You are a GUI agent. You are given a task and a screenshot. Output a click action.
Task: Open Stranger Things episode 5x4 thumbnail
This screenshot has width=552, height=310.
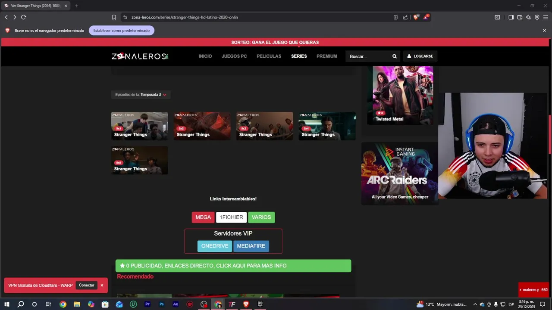click(x=327, y=126)
